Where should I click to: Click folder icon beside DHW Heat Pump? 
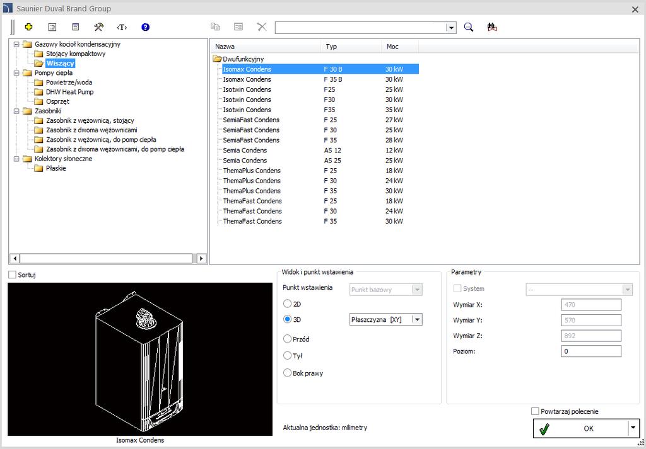pyautogui.click(x=38, y=92)
